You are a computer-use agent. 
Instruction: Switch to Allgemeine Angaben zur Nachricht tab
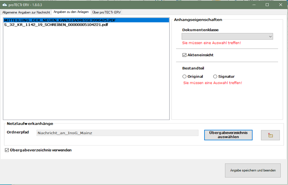click(x=26, y=12)
